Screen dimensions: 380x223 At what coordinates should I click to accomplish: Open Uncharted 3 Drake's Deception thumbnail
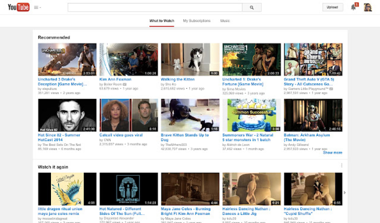tap(67, 59)
